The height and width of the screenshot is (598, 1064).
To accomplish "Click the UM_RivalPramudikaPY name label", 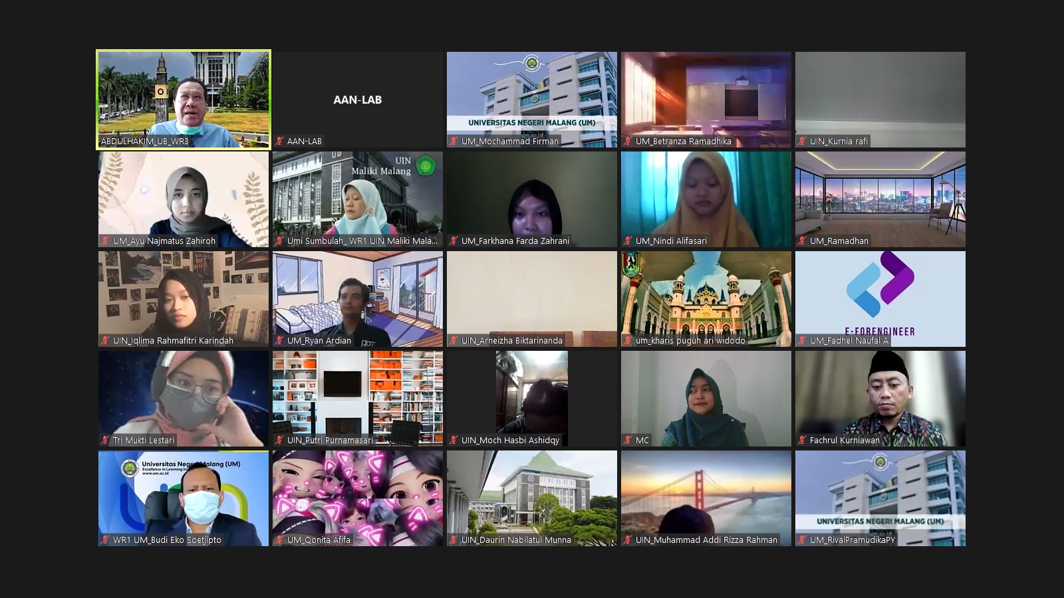I will pos(853,540).
